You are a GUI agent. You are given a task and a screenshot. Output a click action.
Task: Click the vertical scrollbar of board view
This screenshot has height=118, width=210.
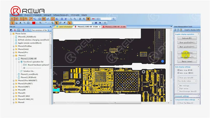[x=171, y=65]
